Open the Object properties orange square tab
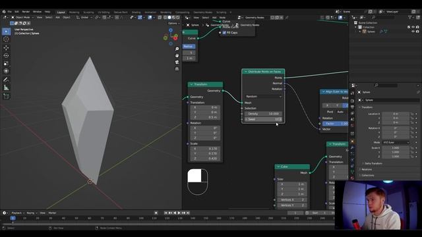422x237 pixels. coord(352,142)
